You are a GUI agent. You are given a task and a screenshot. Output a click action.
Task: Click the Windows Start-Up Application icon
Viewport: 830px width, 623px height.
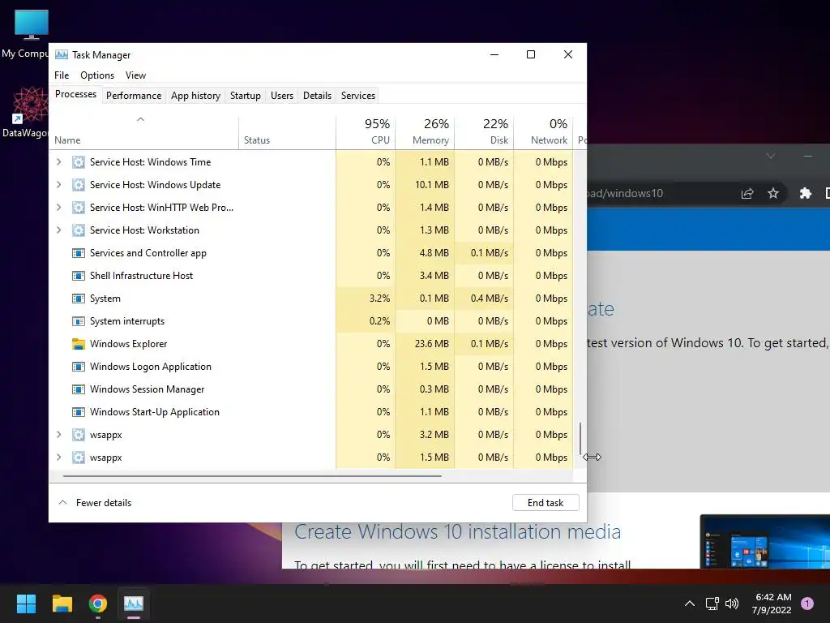pos(79,412)
